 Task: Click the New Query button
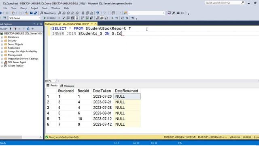pyautogui.click(x=48, y=13)
